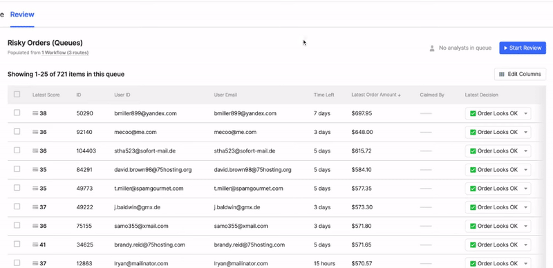Click the score icon for order 49222

35,207
